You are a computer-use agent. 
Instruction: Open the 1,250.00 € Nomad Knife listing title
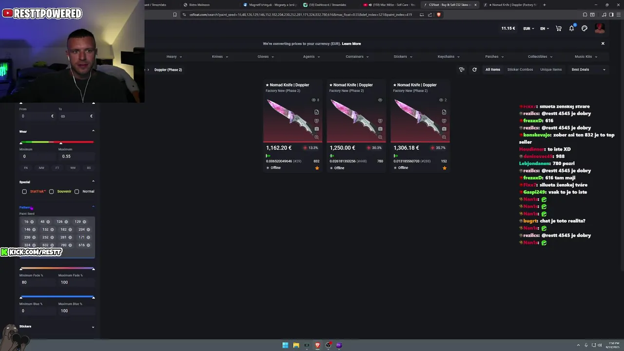[351, 85]
